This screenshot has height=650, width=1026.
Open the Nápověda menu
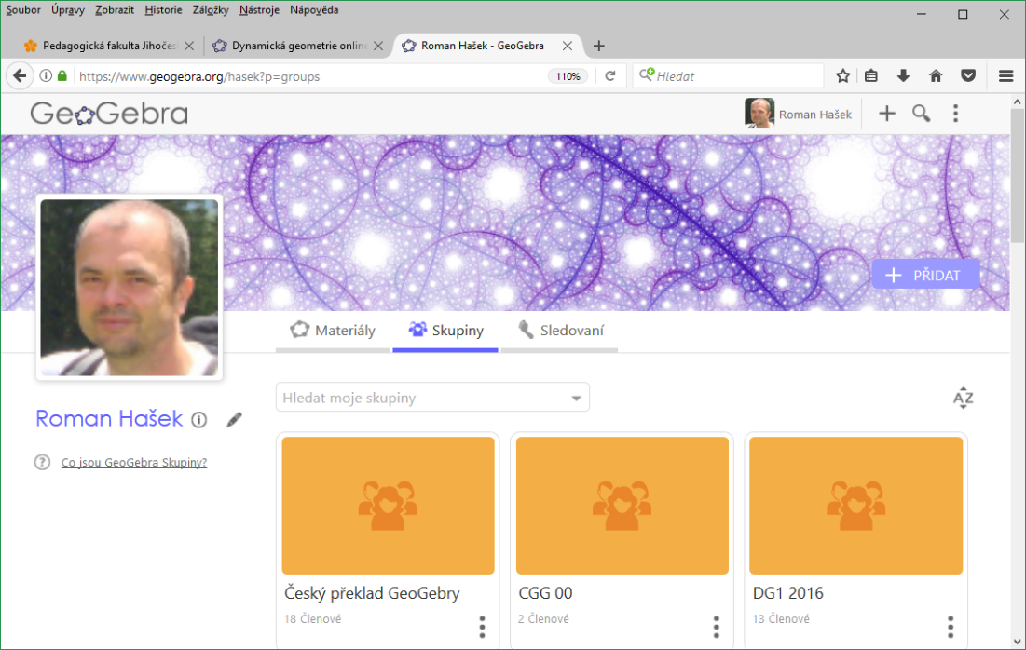point(314,10)
